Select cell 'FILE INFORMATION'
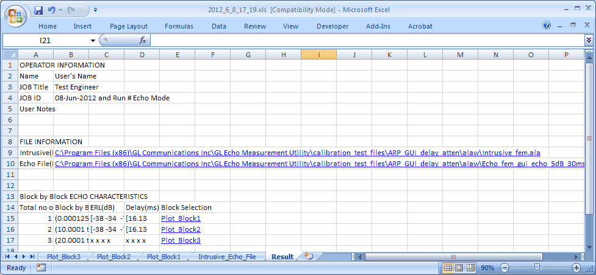This screenshot has height=275, width=596. click(x=36, y=142)
